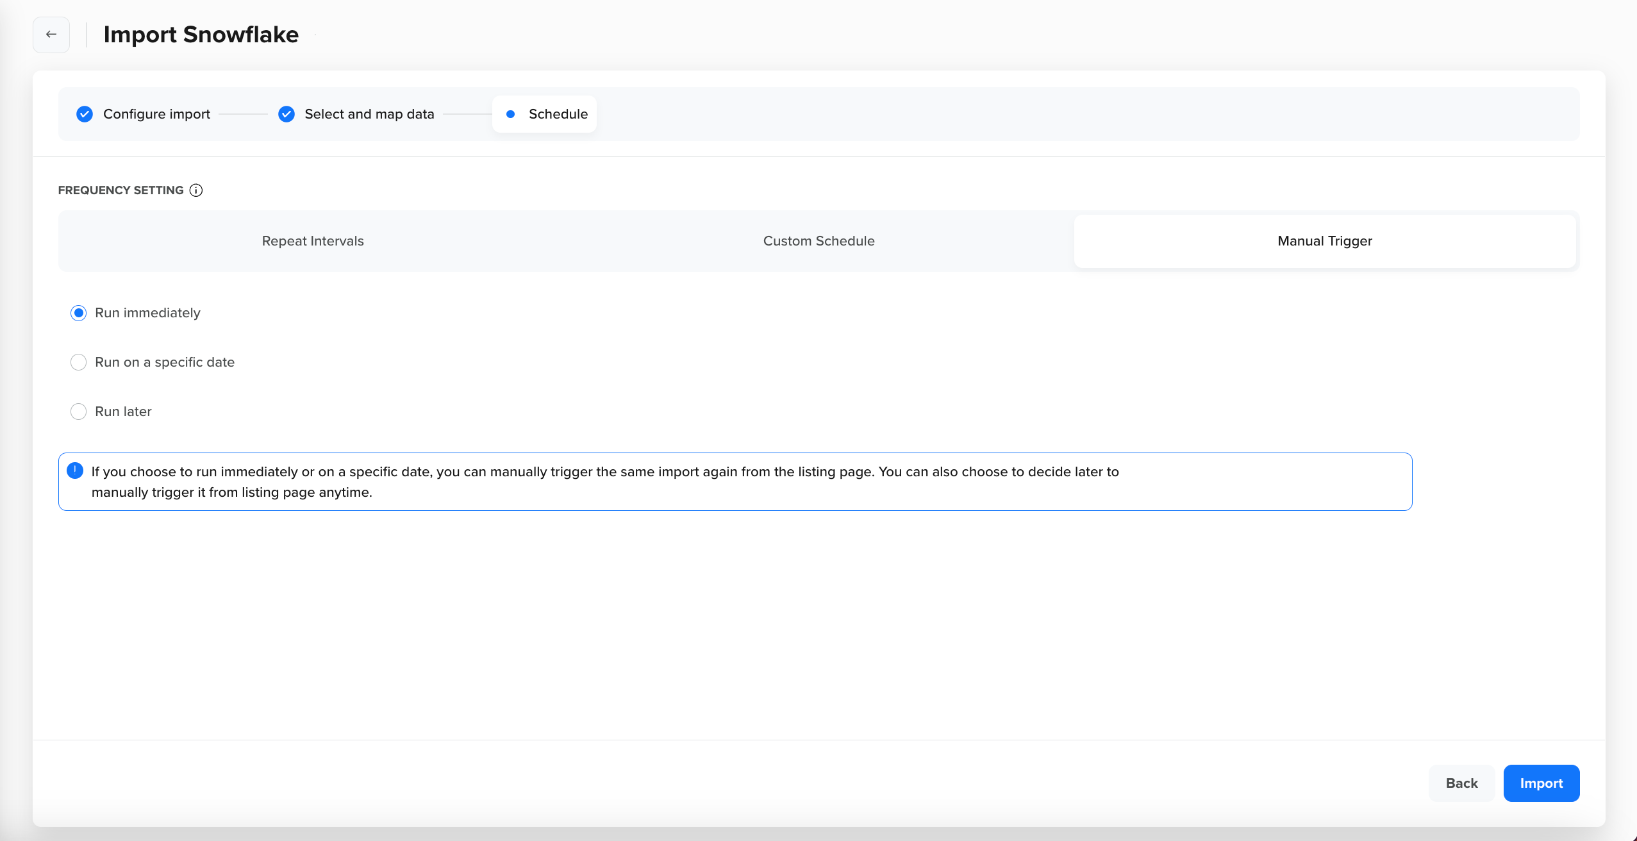Go to the Configure import step

tap(156, 114)
